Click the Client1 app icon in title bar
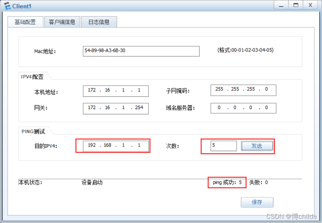This screenshot has height=223, width=322. coord(7,6)
